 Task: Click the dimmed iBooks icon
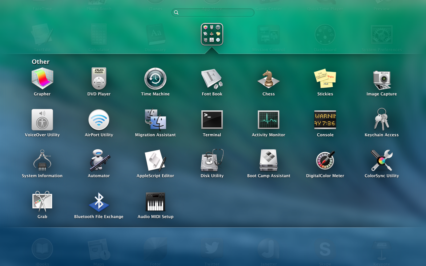(42, 249)
